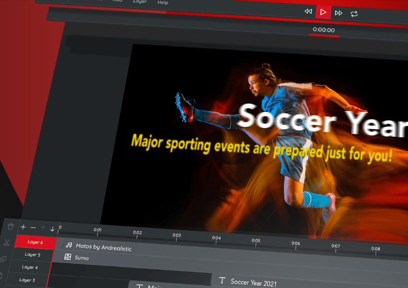408x288 pixels.
Task: Select Layer 5 in layer list
Action: (32, 255)
